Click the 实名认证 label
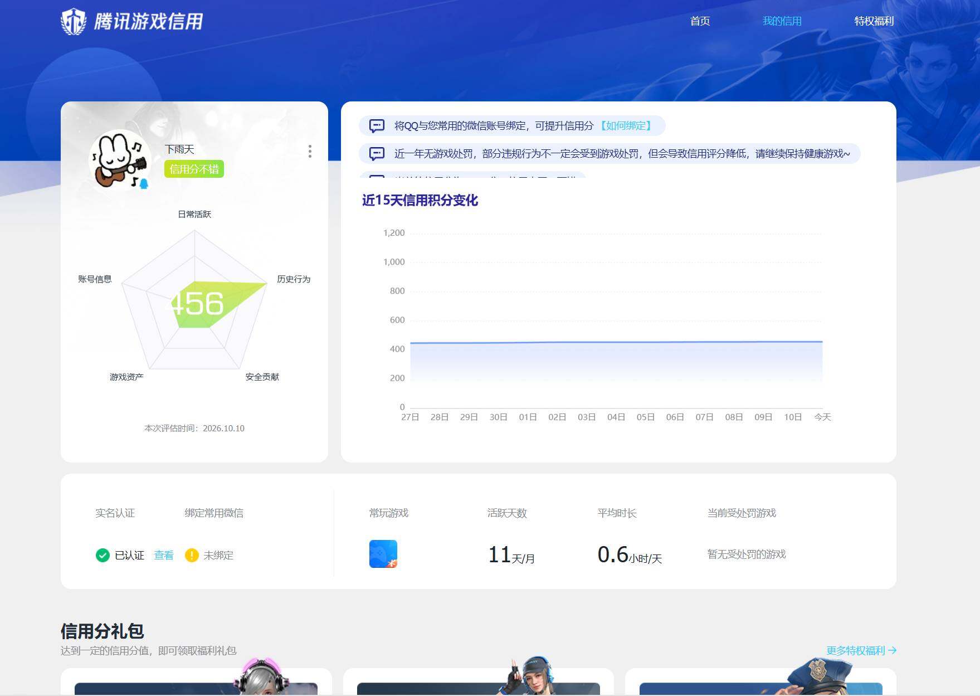980x696 pixels. point(115,513)
